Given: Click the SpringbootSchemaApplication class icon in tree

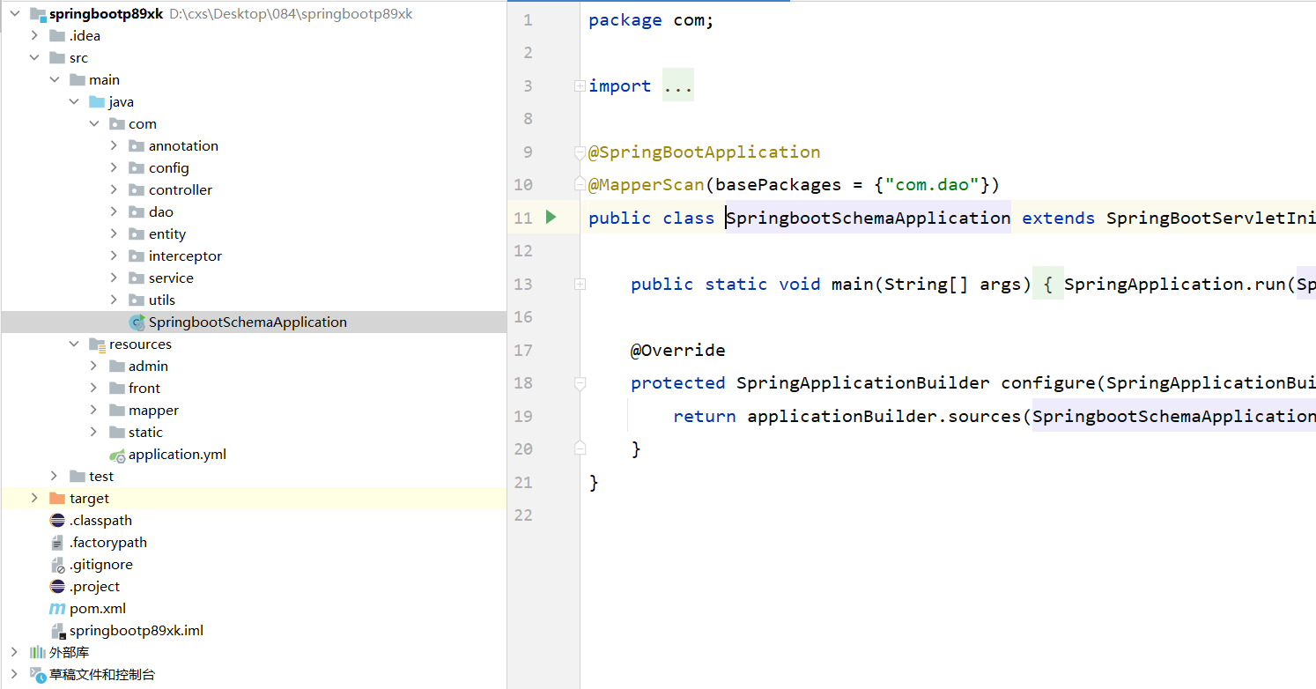Looking at the screenshot, I should pyautogui.click(x=137, y=322).
